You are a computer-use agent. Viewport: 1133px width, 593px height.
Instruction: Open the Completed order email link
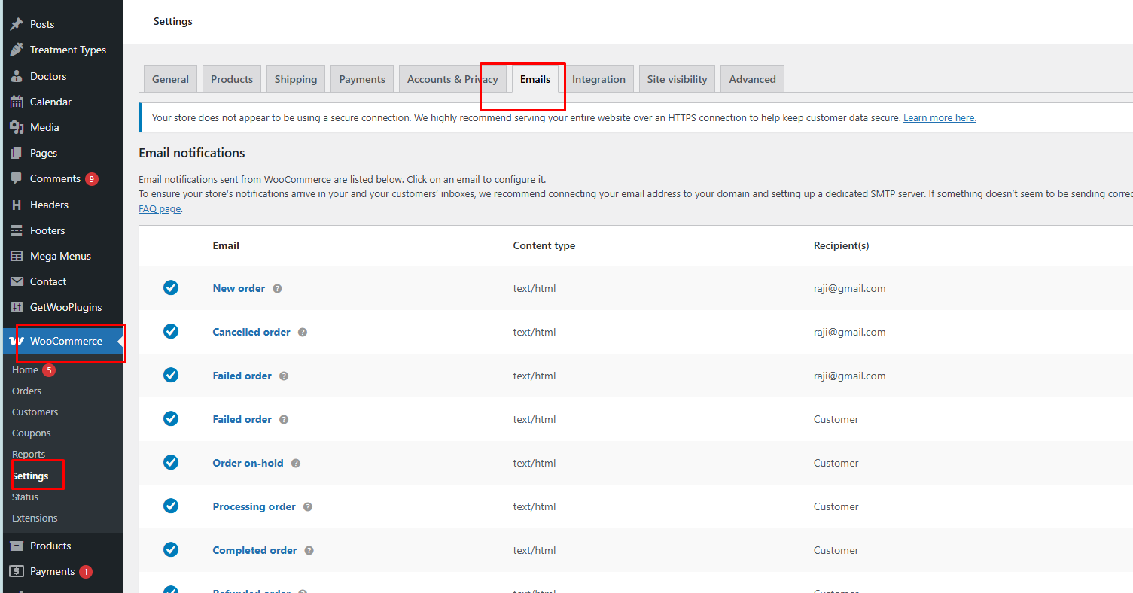coord(255,550)
